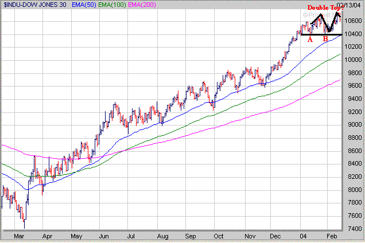
Task: Click the 10200 price axis label
Action: [x=353, y=47]
